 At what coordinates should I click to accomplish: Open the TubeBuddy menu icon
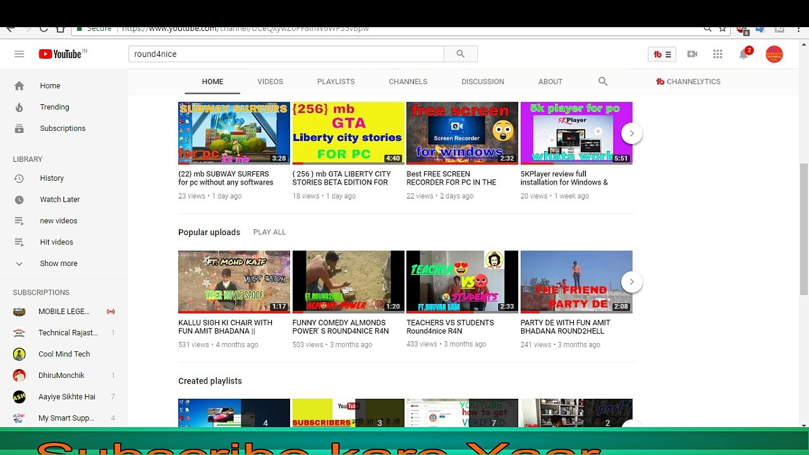pyautogui.click(x=662, y=54)
